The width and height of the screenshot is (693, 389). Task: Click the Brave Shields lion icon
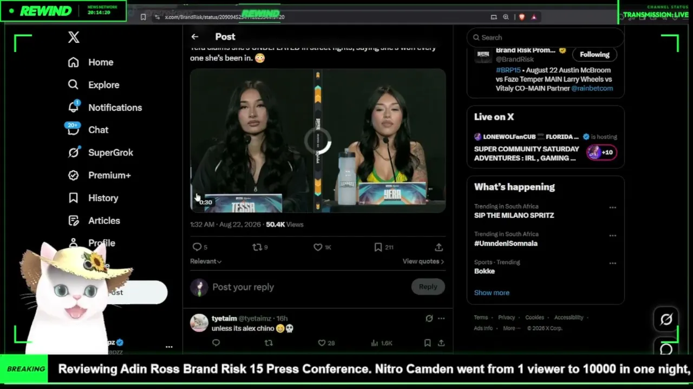522,17
